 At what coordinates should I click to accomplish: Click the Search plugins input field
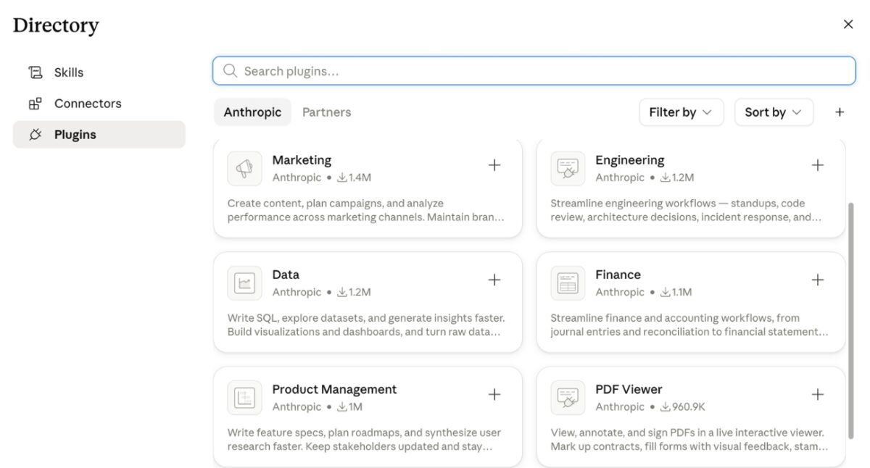tap(534, 71)
